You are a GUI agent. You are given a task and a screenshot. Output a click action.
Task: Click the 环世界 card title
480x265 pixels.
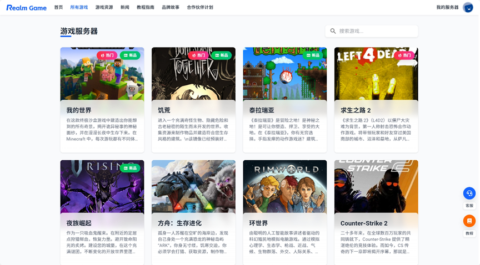(x=259, y=223)
